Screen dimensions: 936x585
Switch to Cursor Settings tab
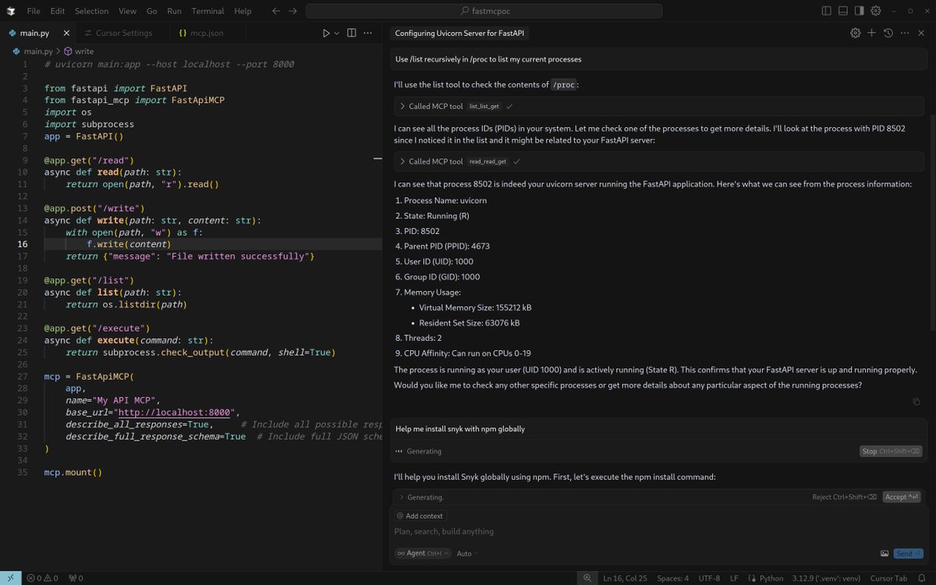pyautogui.click(x=123, y=34)
